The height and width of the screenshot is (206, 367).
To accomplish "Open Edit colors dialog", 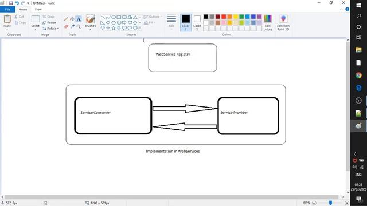I will [268, 23].
